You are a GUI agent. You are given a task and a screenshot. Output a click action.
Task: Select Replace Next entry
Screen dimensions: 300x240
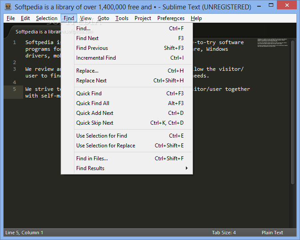coord(127,81)
